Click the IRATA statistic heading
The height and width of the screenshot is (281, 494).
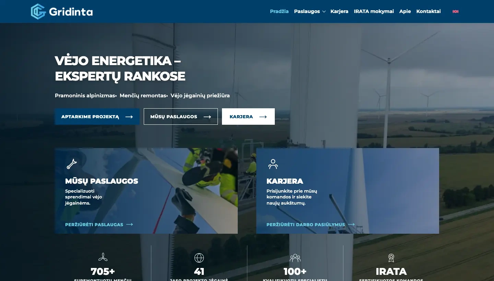(391, 271)
